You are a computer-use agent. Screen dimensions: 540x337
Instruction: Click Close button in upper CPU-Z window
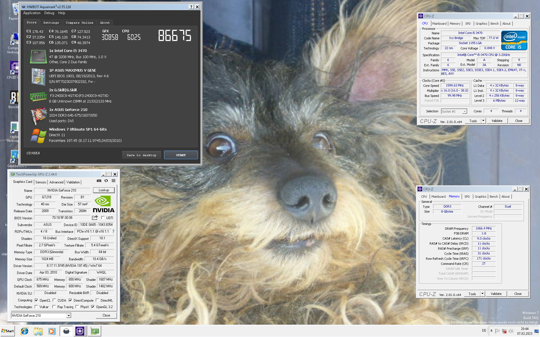tap(519, 121)
